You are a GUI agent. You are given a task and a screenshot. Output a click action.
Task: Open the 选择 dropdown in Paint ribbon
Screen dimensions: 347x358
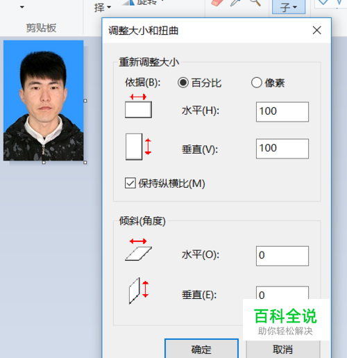coord(103,8)
